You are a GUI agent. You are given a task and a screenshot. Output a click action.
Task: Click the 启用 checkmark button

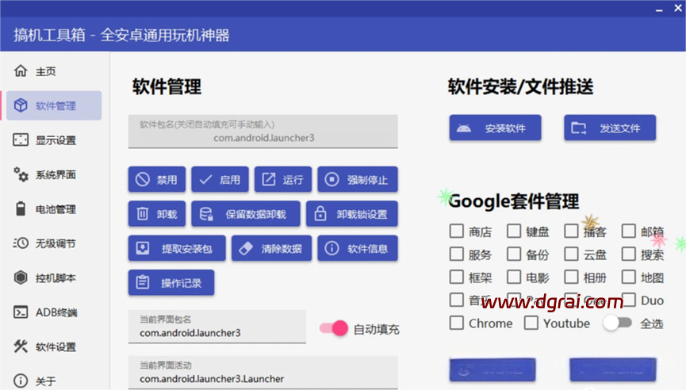click(x=220, y=179)
